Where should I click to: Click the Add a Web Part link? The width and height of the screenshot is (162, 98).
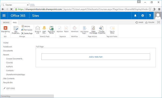[96, 57]
